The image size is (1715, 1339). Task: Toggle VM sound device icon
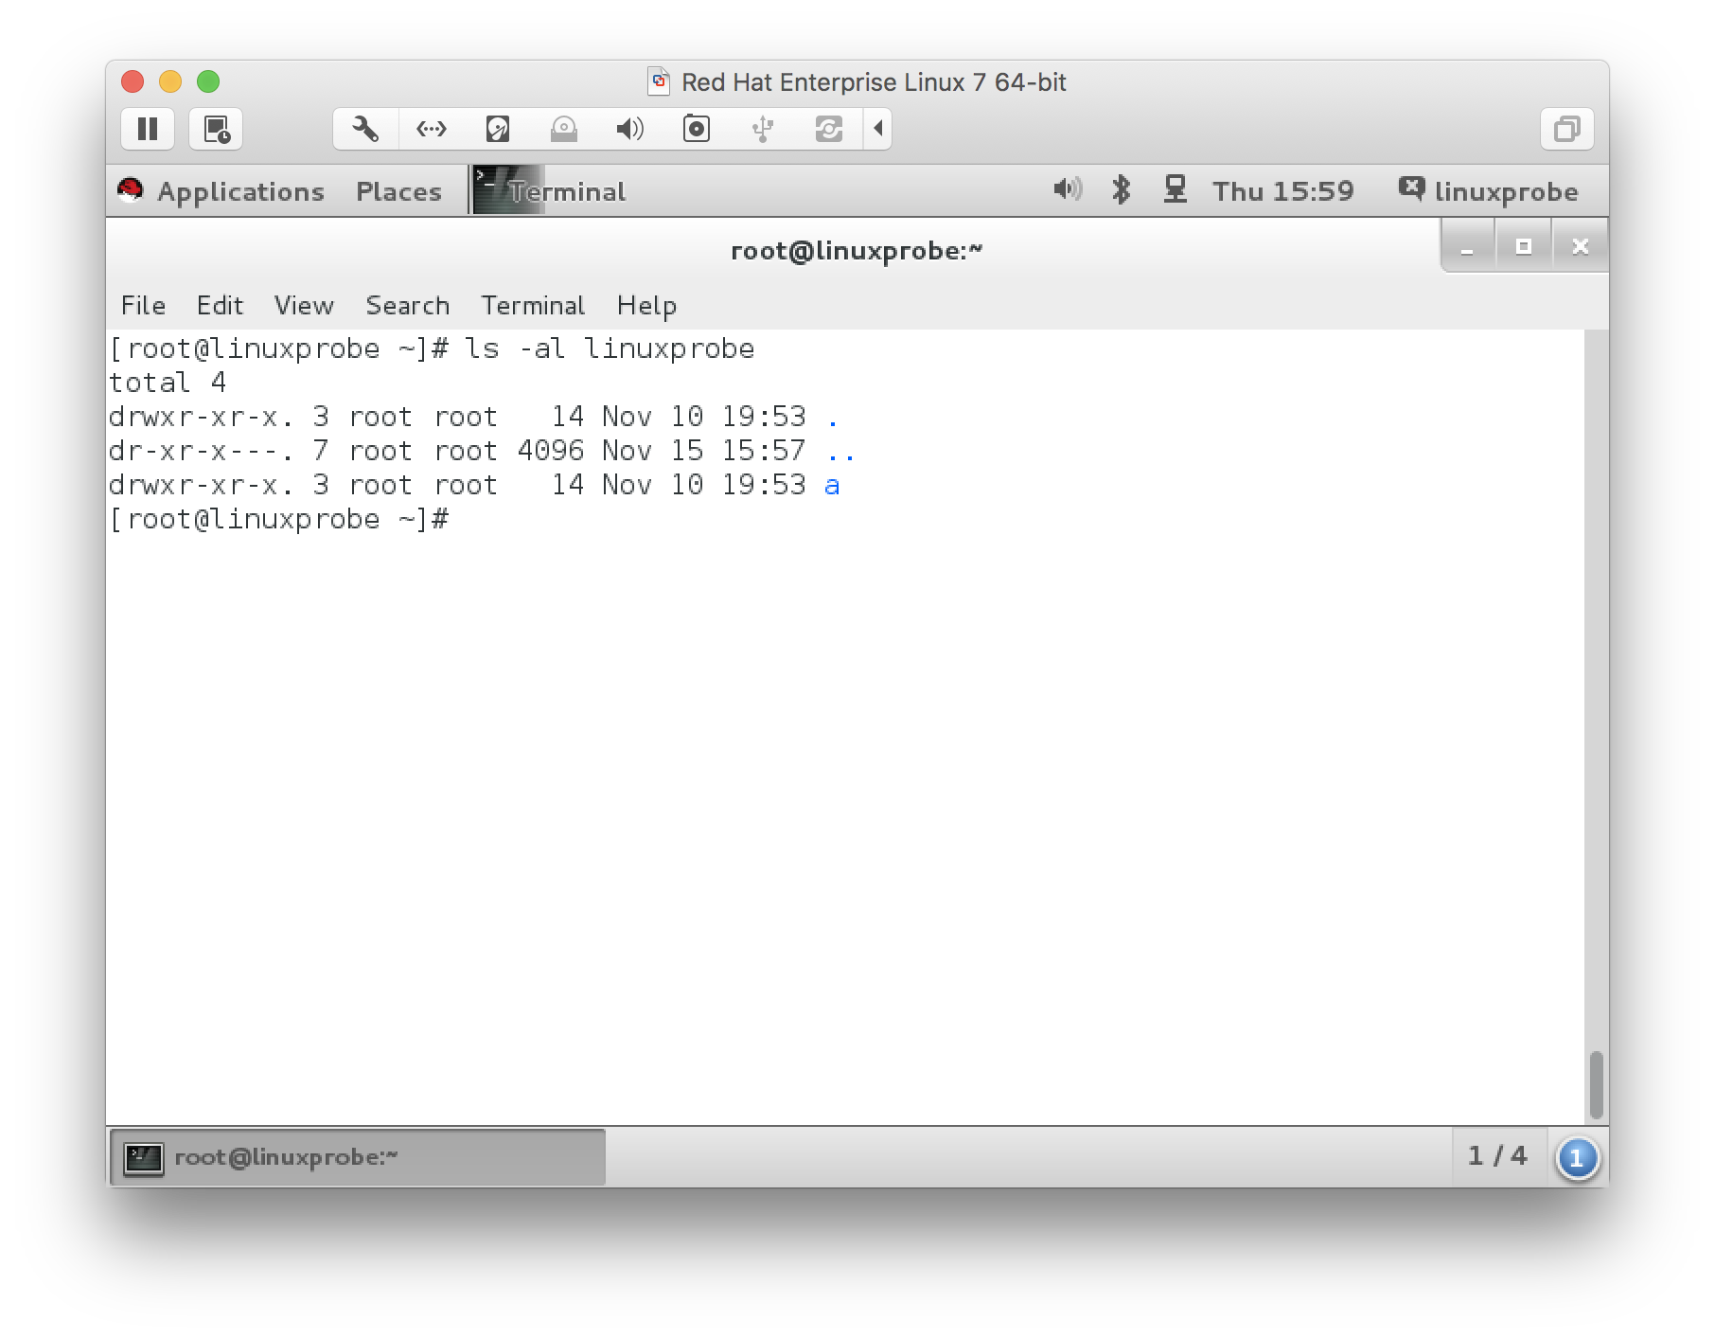[x=630, y=129]
